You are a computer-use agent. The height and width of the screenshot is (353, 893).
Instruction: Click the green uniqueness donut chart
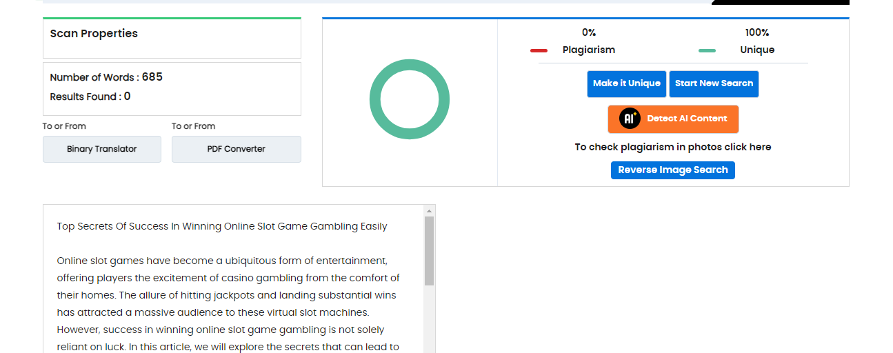(410, 99)
